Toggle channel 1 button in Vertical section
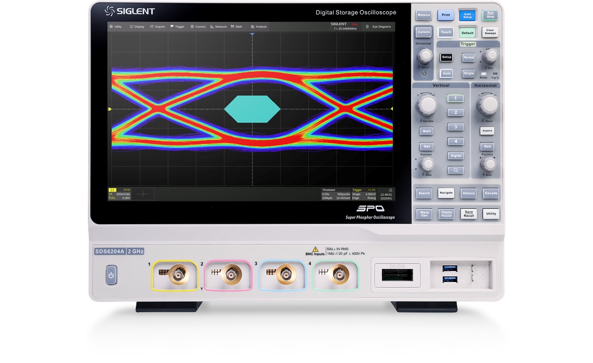The image size is (593, 363). point(456,98)
